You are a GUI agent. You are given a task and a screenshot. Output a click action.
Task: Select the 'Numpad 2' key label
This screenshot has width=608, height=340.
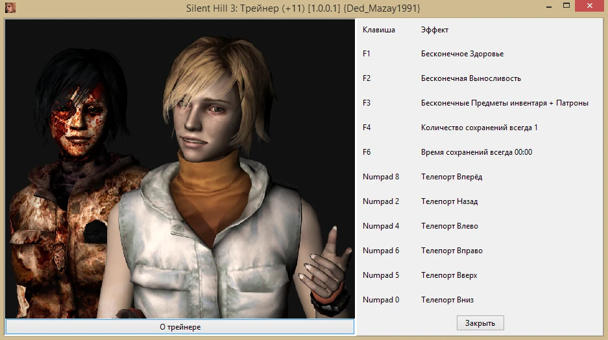[381, 201]
